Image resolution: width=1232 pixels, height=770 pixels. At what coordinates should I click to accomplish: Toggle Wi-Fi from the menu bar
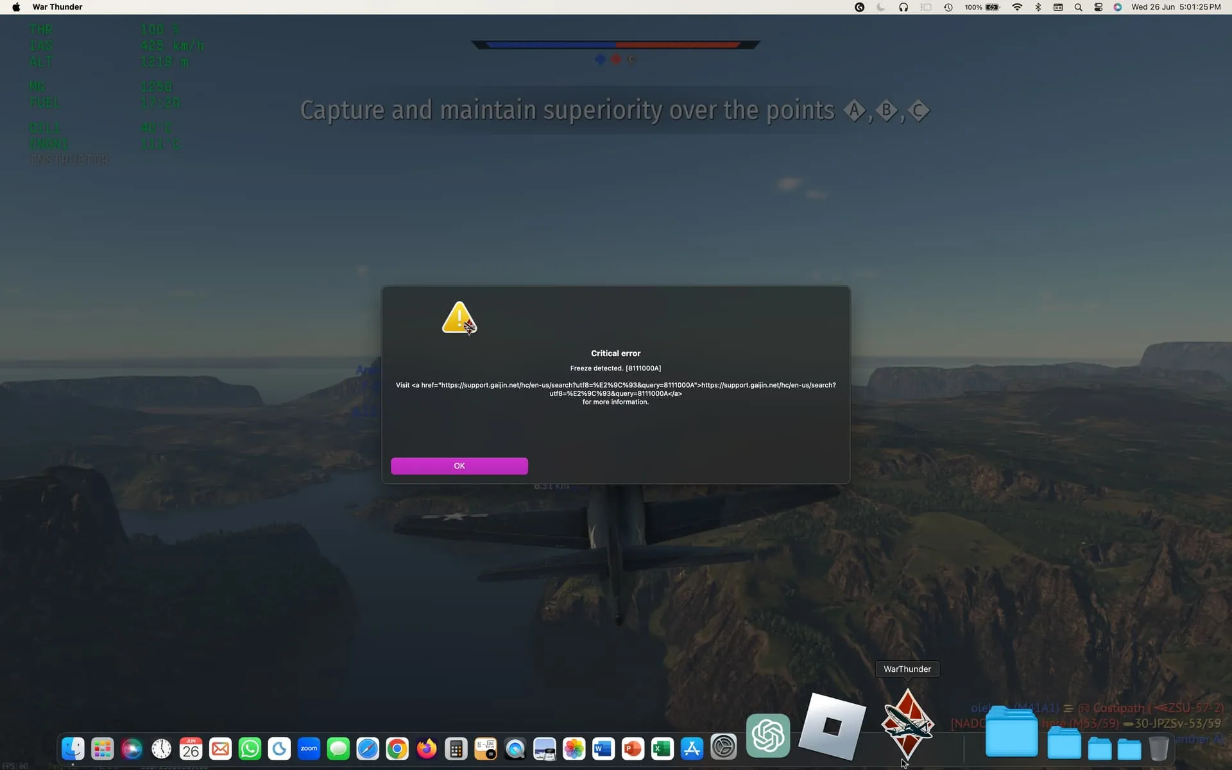1017,7
